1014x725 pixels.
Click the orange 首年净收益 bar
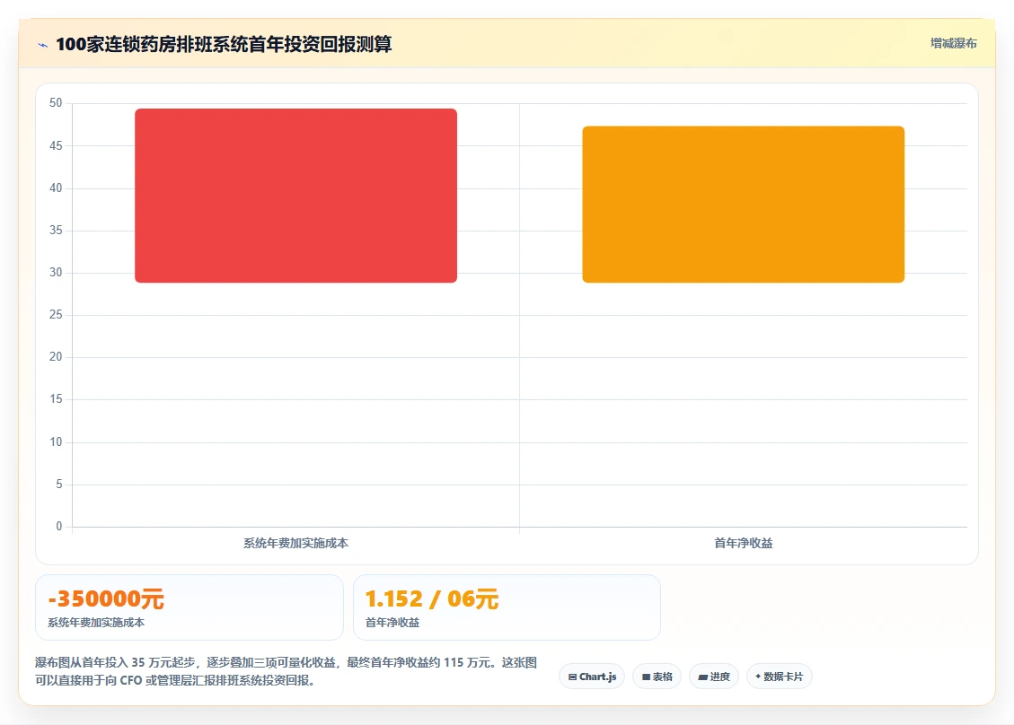(x=743, y=205)
